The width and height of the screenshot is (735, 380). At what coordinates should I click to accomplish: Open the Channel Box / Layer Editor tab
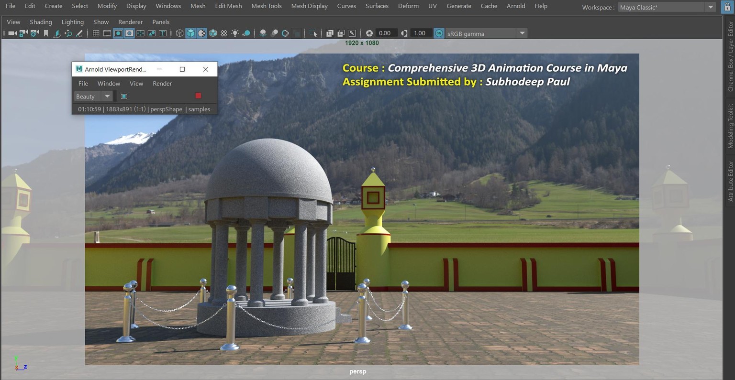click(x=730, y=56)
